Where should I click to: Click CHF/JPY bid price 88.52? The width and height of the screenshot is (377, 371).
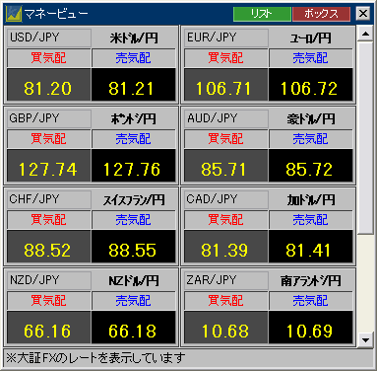pyautogui.click(x=48, y=247)
